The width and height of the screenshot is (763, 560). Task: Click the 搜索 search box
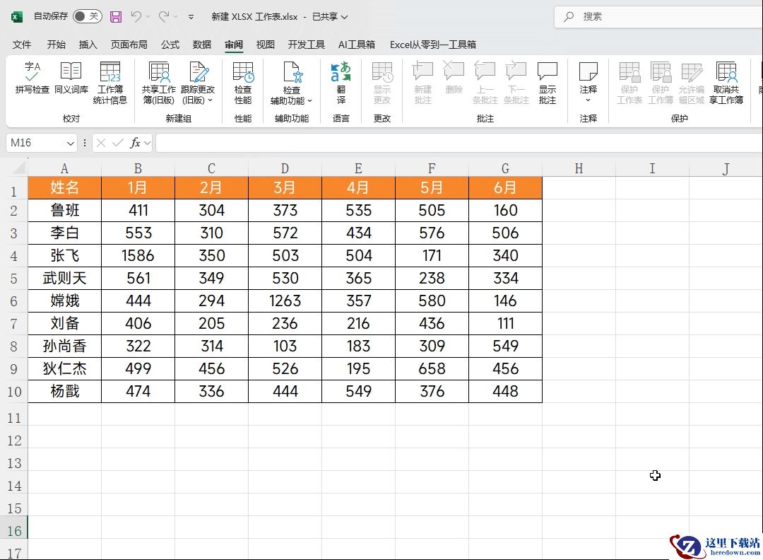pos(658,16)
